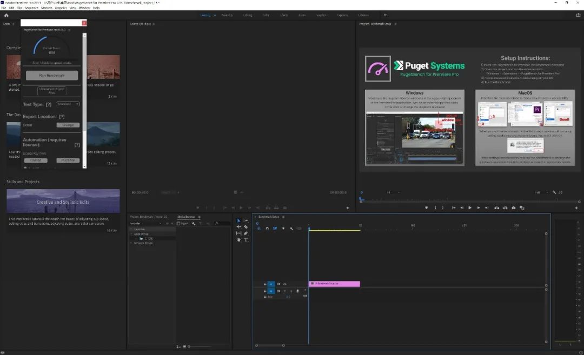The height and width of the screenshot is (355, 584).
Task: Select the Type tool
Action: coord(246,239)
